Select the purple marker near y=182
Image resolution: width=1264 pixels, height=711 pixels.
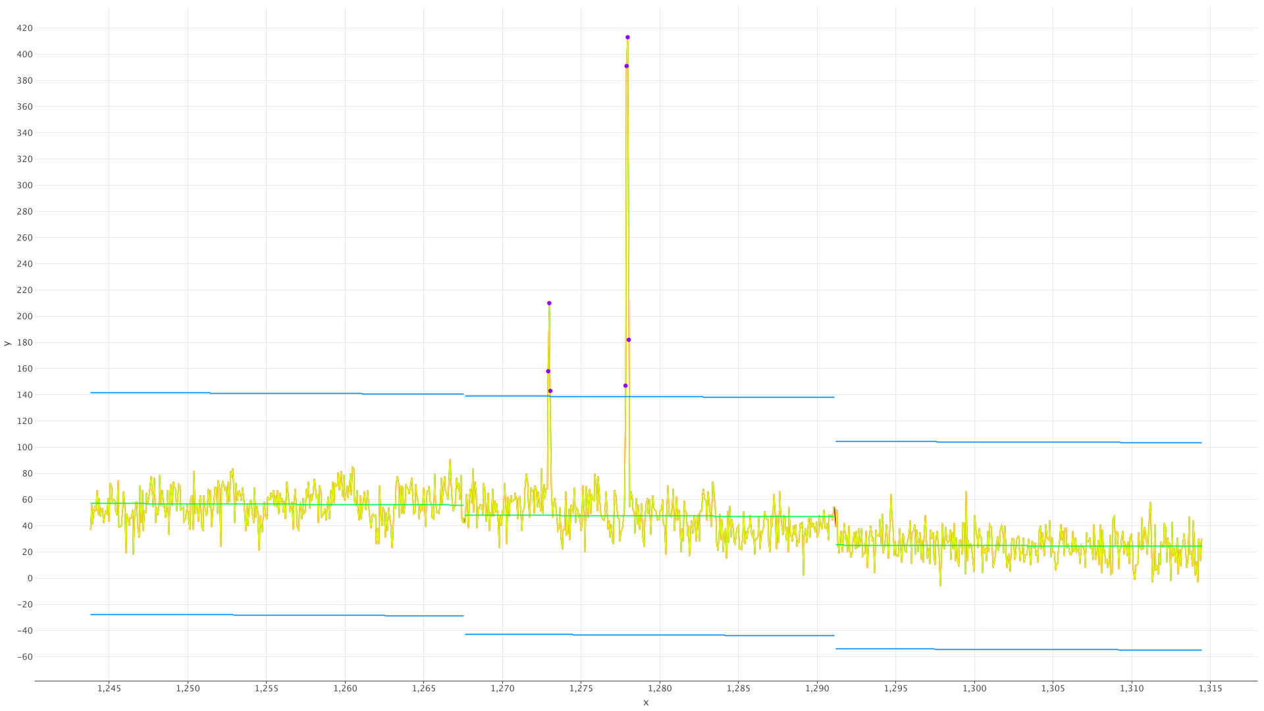click(629, 340)
